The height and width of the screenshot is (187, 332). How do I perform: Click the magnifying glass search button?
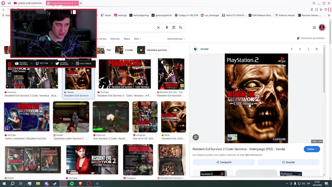(181, 28)
